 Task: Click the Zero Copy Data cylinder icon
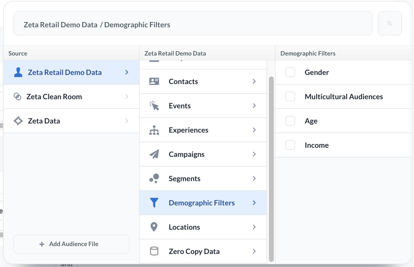click(x=154, y=251)
